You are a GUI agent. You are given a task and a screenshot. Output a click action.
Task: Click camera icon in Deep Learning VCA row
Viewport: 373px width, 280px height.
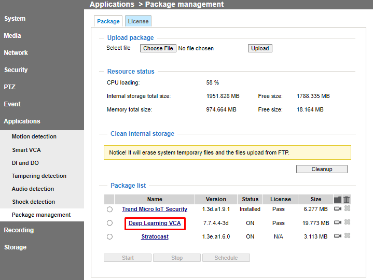338,222
